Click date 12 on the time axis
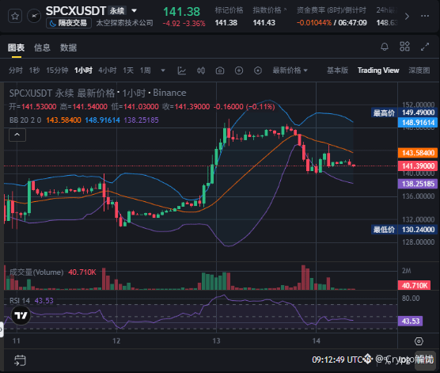440x373 pixels. click(116, 341)
